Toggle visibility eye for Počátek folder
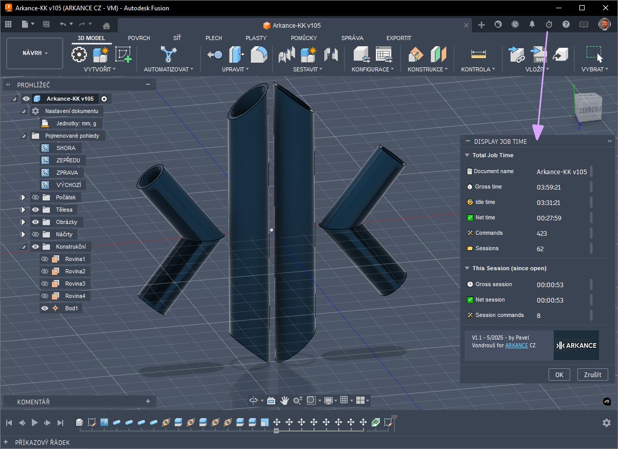The width and height of the screenshot is (618, 449). click(x=36, y=197)
